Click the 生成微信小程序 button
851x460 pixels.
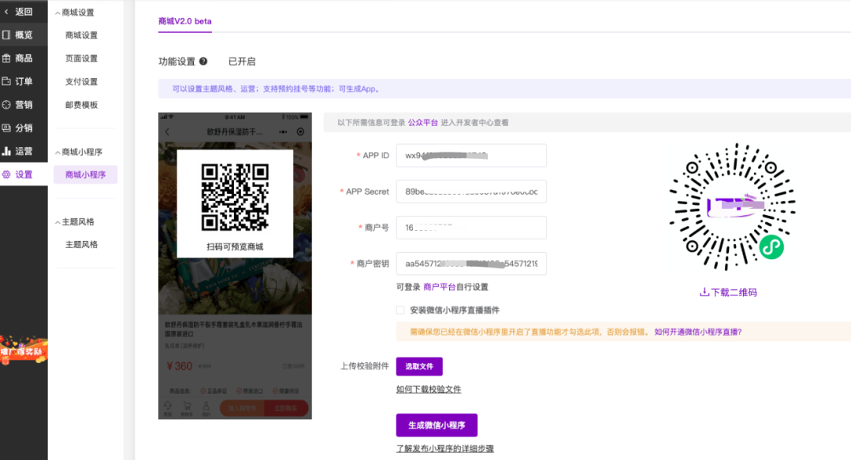tap(437, 425)
